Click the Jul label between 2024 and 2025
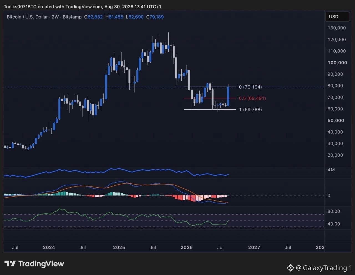The image size is (355, 275). 83,247
